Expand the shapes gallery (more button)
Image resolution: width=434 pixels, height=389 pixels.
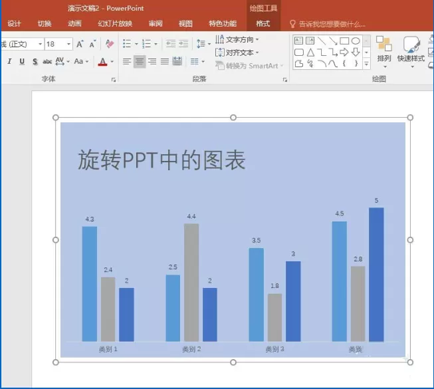[x=366, y=64]
